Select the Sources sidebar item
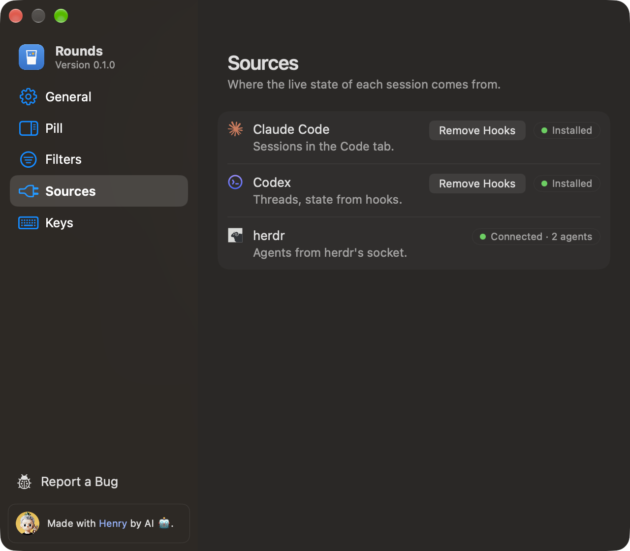630x551 pixels. click(x=99, y=191)
